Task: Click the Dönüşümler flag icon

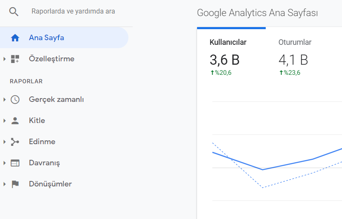Action: click(x=15, y=184)
